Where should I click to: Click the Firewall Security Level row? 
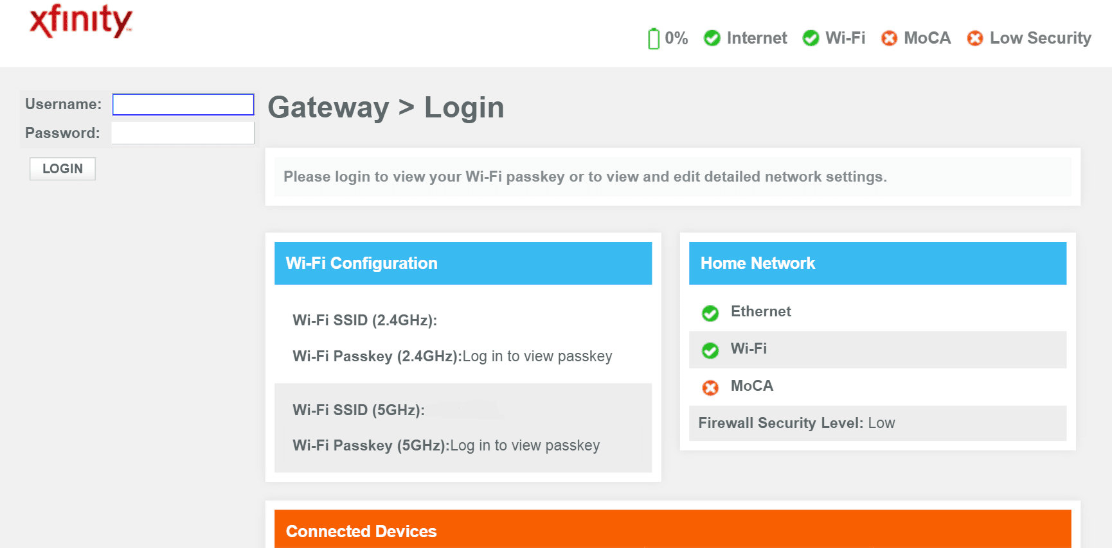(877, 423)
